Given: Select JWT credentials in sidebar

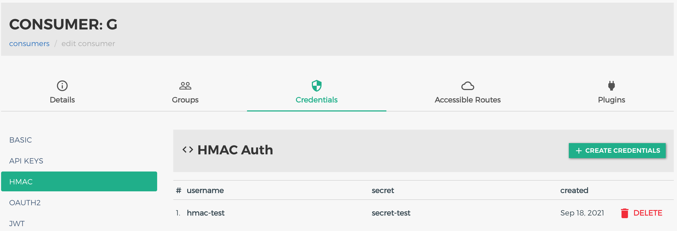Looking at the screenshot, I should (79, 223).
